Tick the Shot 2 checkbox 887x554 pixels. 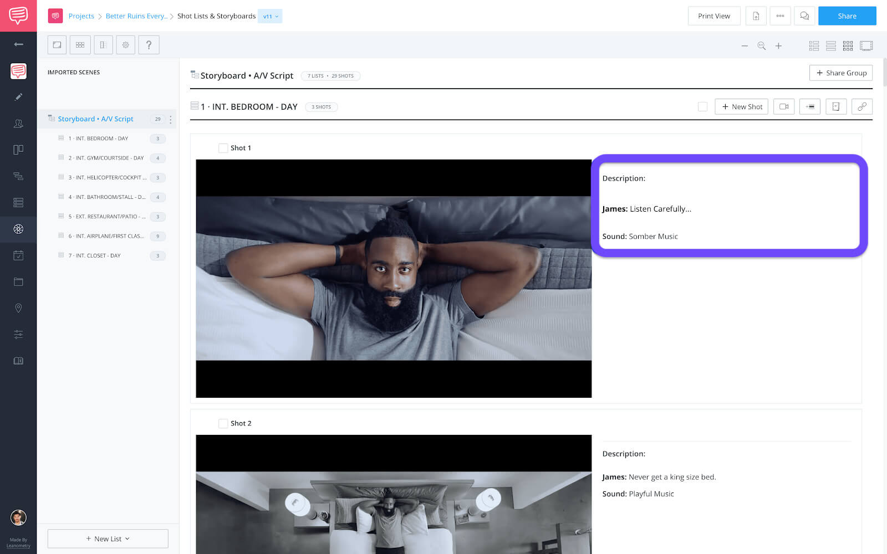[223, 423]
